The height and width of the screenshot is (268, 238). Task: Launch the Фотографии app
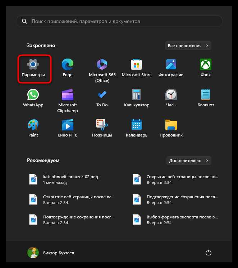tap(171, 68)
